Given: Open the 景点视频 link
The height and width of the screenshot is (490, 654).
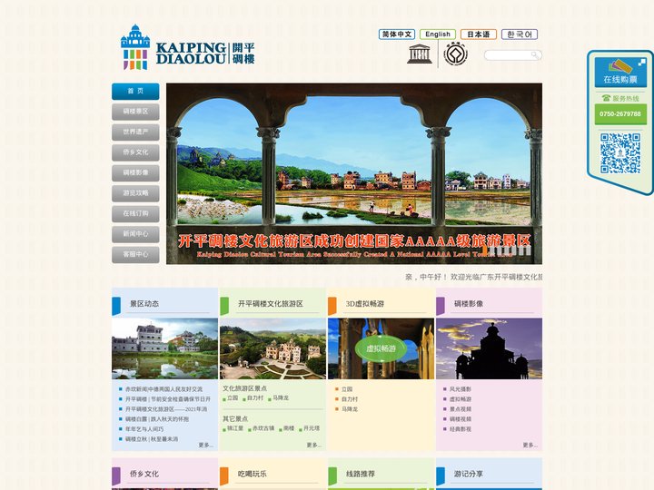Looking at the screenshot, I should [461, 409].
